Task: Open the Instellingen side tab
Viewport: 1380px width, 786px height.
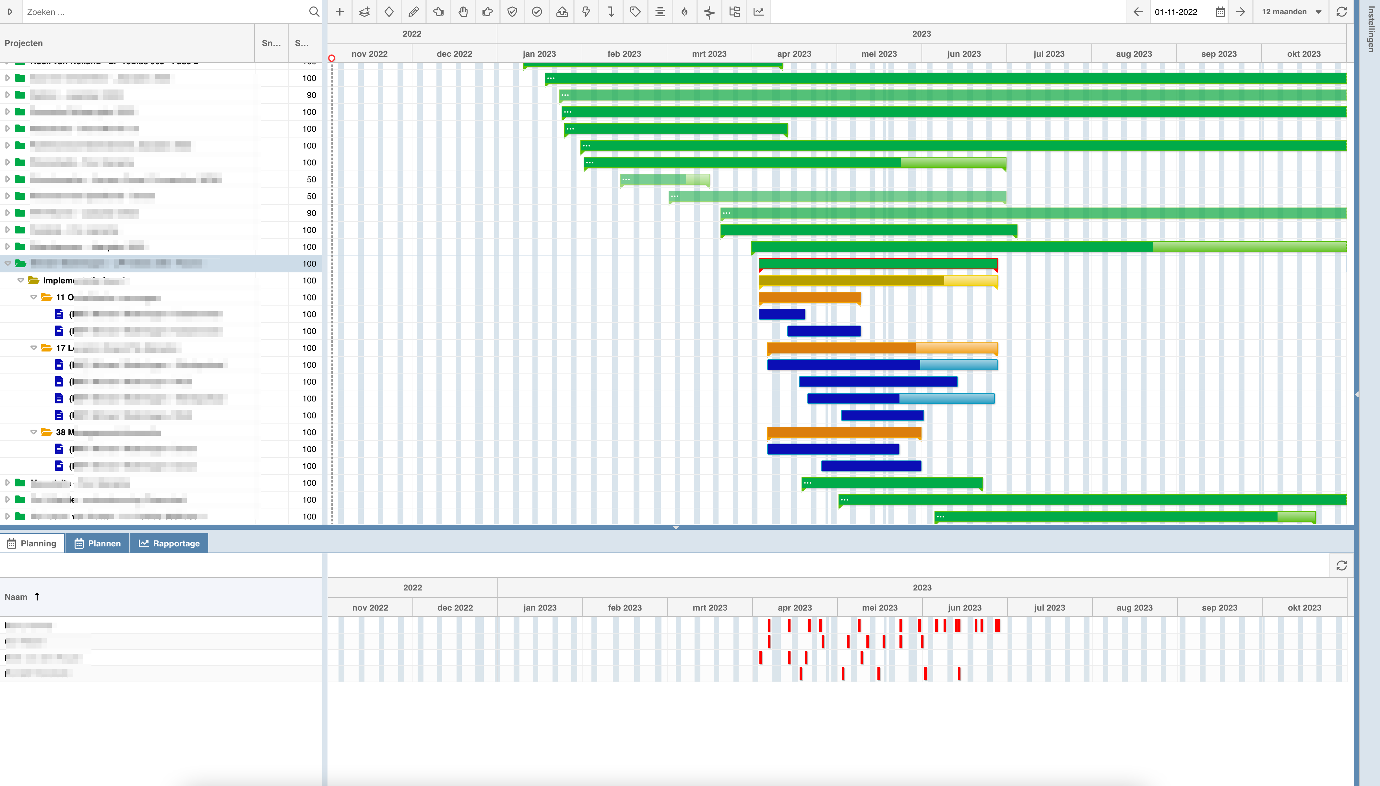Action: coord(1370,29)
